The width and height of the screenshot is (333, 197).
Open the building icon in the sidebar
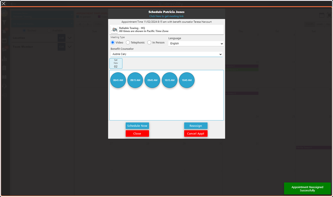pyautogui.click(x=4, y=68)
